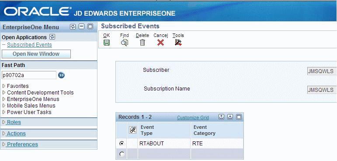Maximize the EnterpriseOne Menu panel
The height and width of the screenshot is (161, 337).
90,27
